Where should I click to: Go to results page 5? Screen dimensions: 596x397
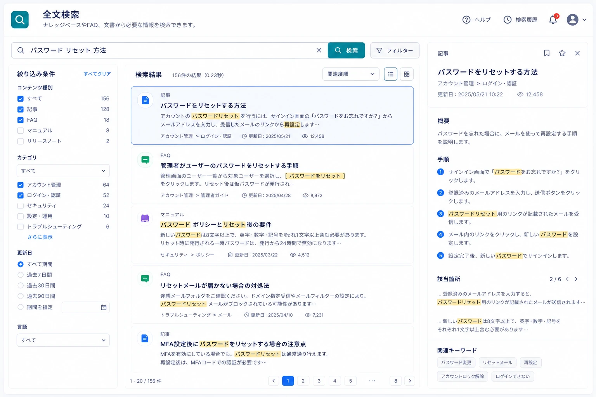(x=350, y=381)
